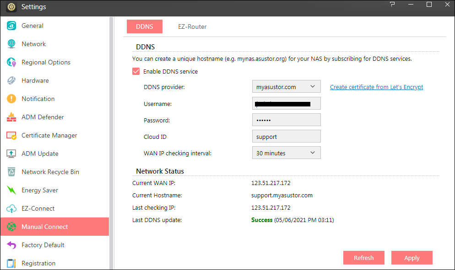455x270 pixels.
Task: Open the Factory Default section
Action: [54, 245]
